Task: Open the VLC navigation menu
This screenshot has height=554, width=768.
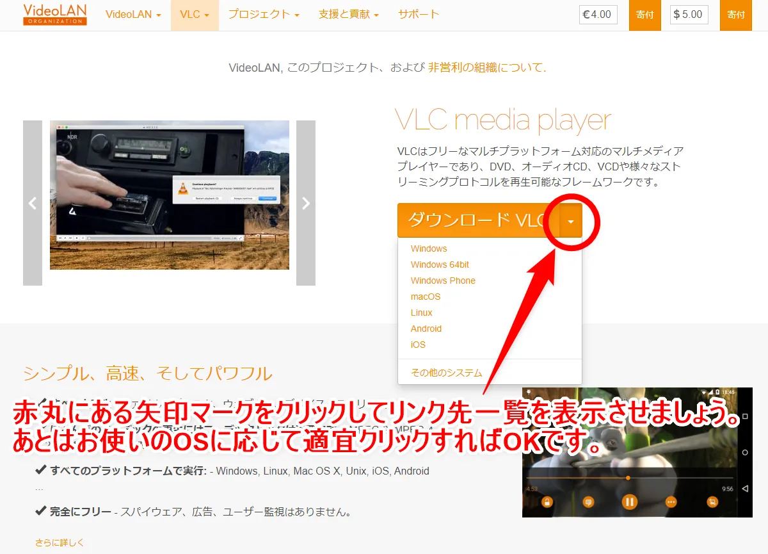Action: [x=195, y=15]
